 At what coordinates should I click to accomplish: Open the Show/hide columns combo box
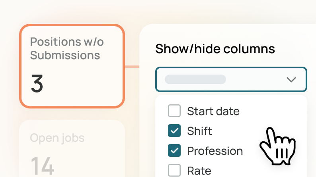pyautogui.click(x=231, y=79)
